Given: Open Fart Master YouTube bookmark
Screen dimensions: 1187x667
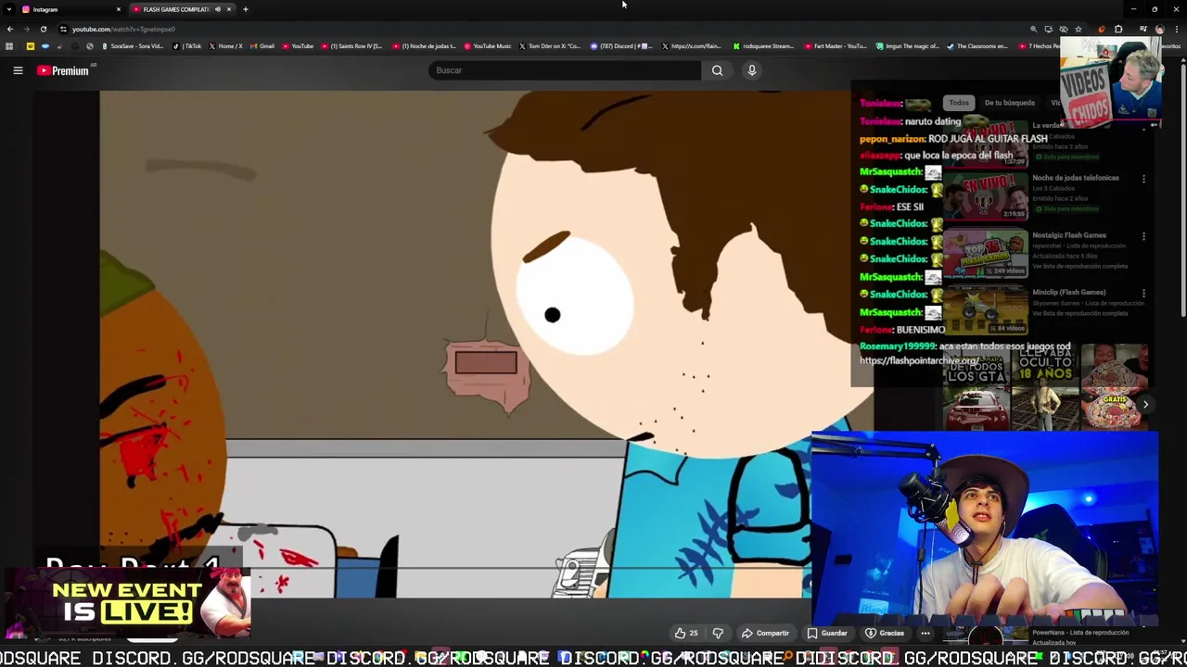Looking at the screenshot, I should click(x=836, y=46).
